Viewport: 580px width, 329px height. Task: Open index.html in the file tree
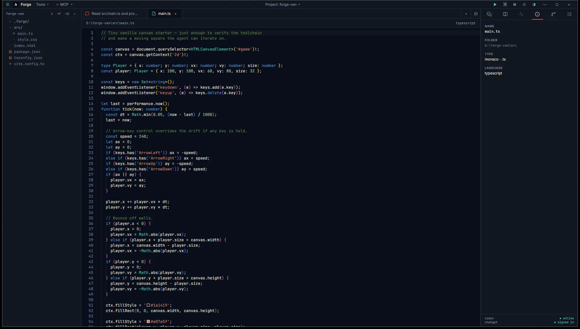25,46
